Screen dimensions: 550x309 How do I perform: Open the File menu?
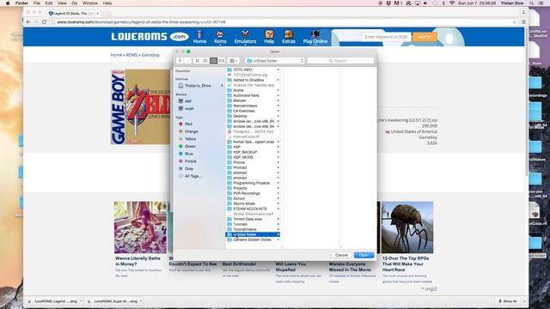pos(36,3)
